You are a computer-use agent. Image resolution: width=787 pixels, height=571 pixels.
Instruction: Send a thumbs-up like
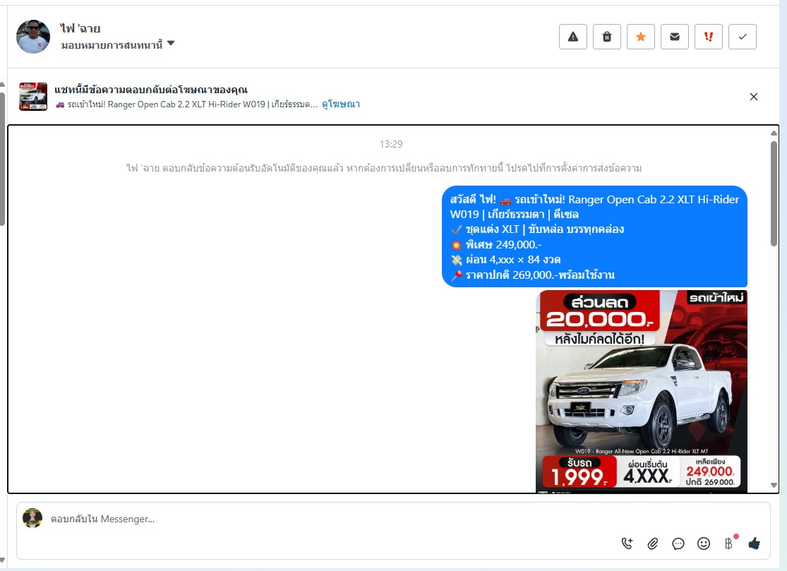point(755,543)
